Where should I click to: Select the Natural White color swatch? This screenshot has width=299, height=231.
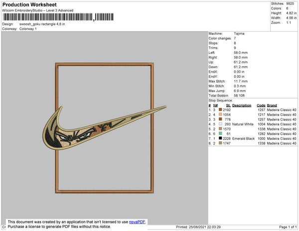click(220, 124)
